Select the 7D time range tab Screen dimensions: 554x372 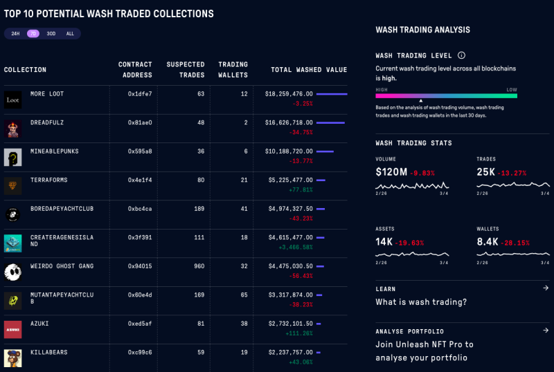tap(33, 33)
